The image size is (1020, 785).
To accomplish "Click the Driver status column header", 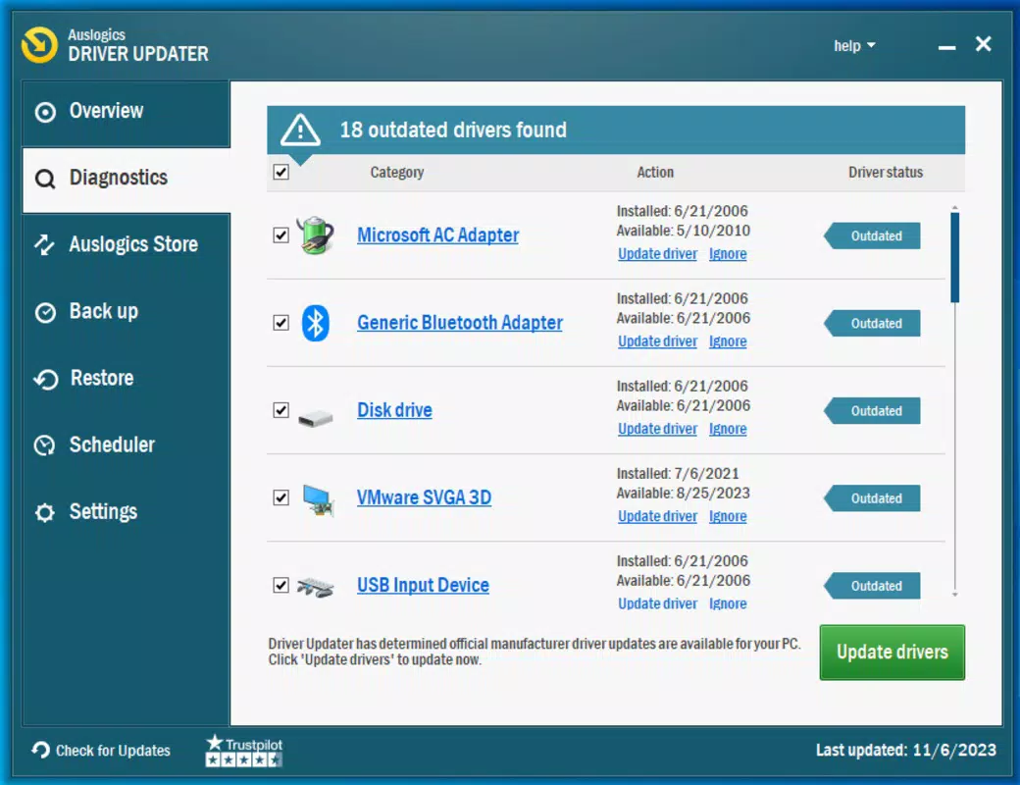I will pos(886,173).
